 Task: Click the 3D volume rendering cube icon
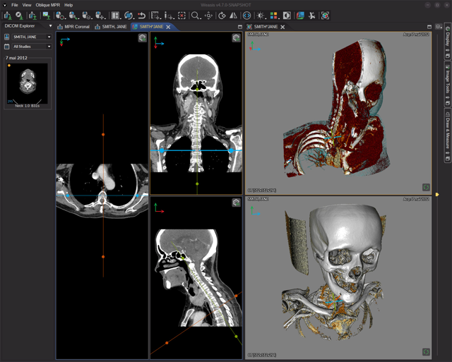click(x=325, y=16)
